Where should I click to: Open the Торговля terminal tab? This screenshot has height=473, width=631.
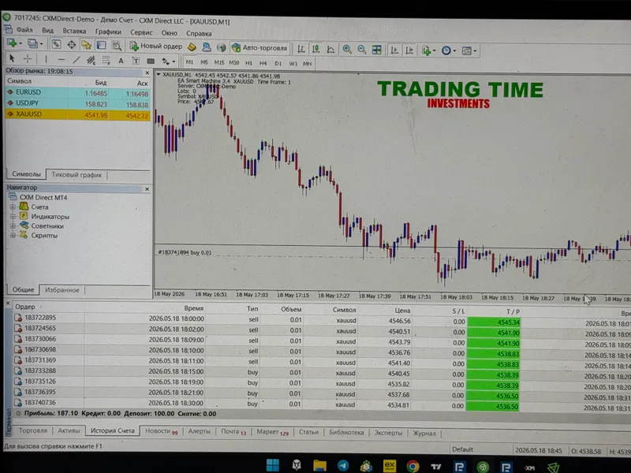(33, 430)
